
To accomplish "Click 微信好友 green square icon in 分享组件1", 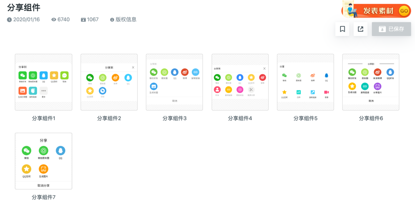I will click(x=23, y=75).
